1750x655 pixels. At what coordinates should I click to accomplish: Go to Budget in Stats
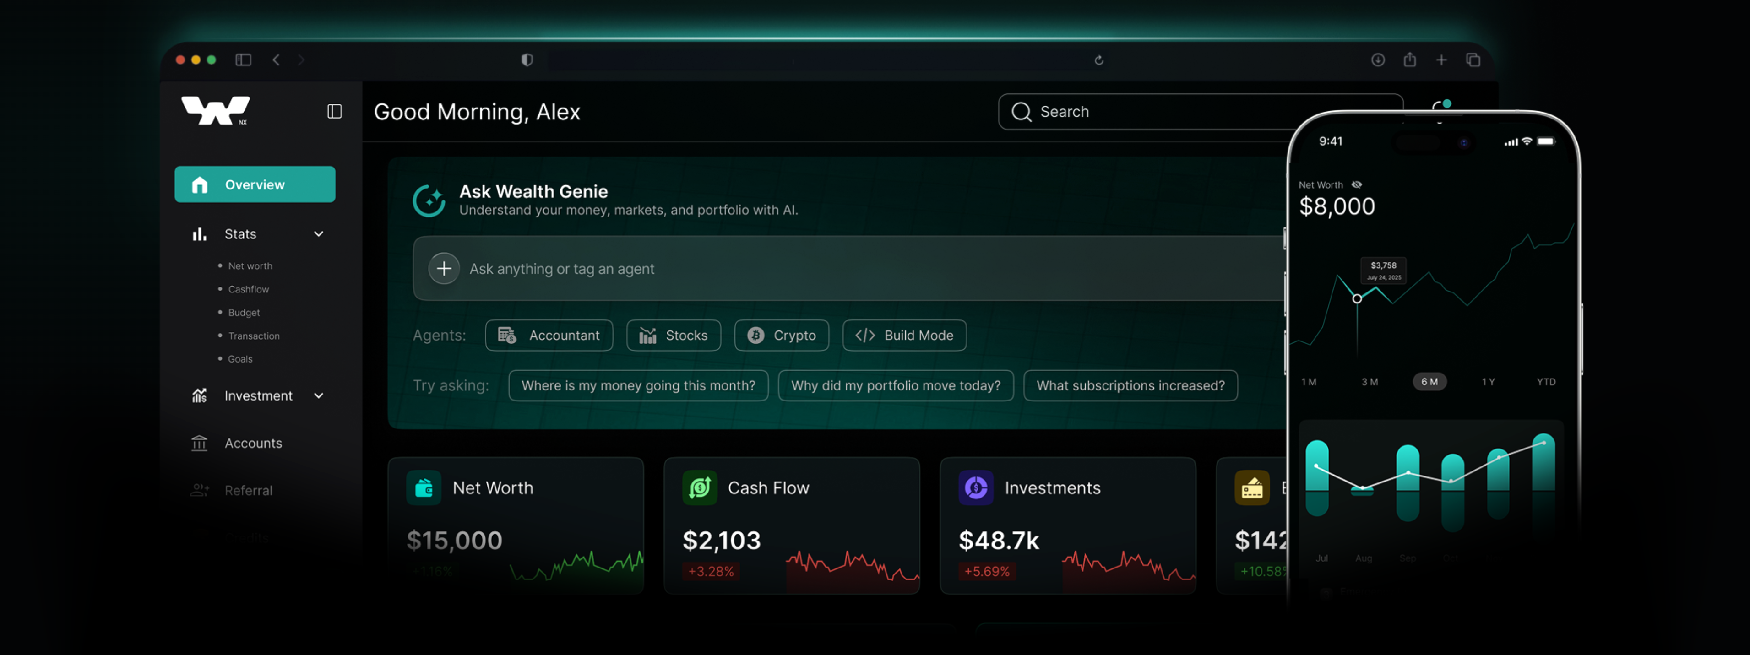coord(244,313)
